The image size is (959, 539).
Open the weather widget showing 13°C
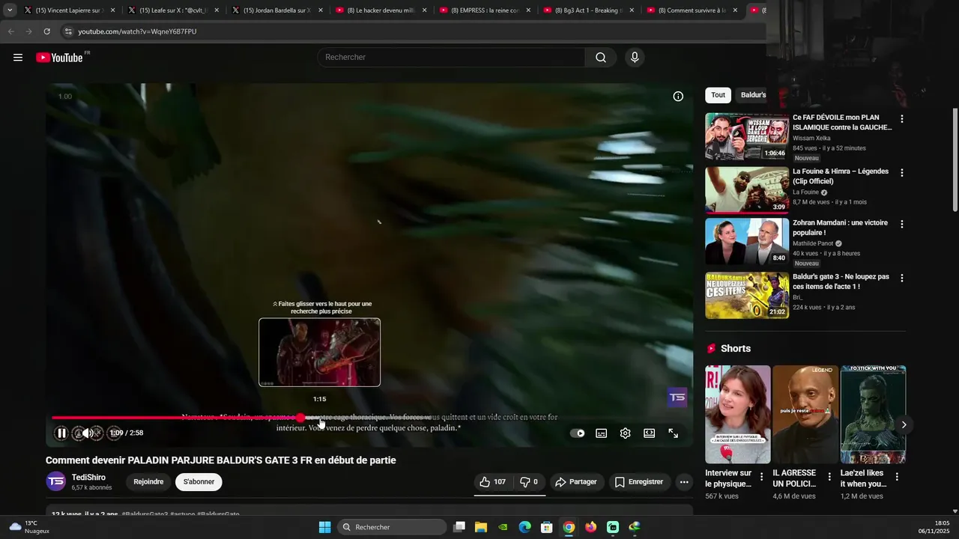(x=30, y=527)
